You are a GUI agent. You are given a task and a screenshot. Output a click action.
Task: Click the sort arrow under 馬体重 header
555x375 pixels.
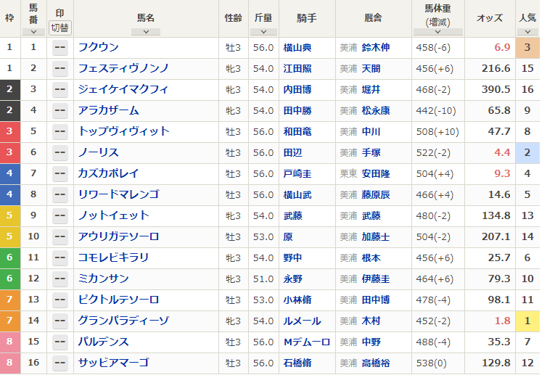coord(441,32)
